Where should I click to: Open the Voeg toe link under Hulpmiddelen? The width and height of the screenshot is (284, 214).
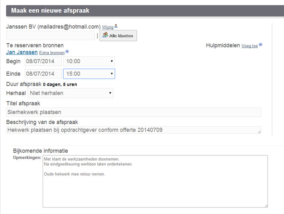[250, 46]
